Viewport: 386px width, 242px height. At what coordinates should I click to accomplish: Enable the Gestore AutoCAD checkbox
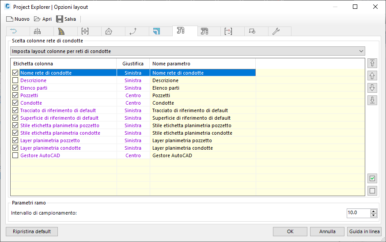point(15,155)
